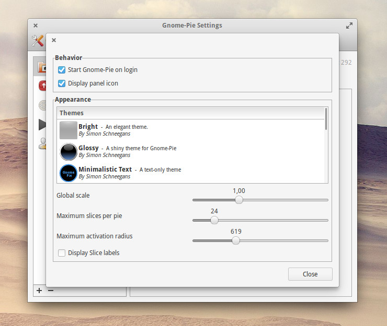Click the Behavior section heading

[x=69, y=57]
